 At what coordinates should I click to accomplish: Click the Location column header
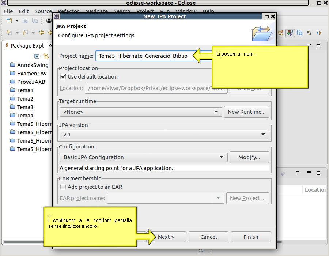pyautogui.click(x=315, y=190)
